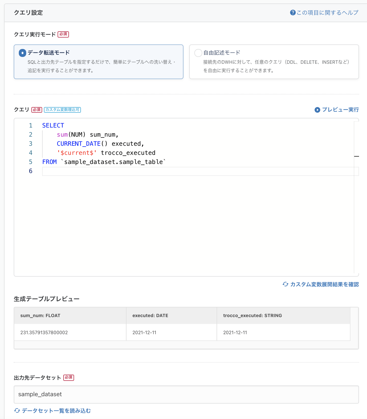Open the この項目に関するヘルプ link
Screen dimensions: 367x419
[x=327, y=13]
